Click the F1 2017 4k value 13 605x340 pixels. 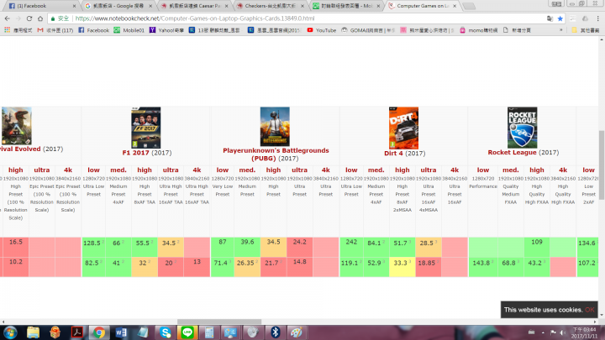click(197, 262)
